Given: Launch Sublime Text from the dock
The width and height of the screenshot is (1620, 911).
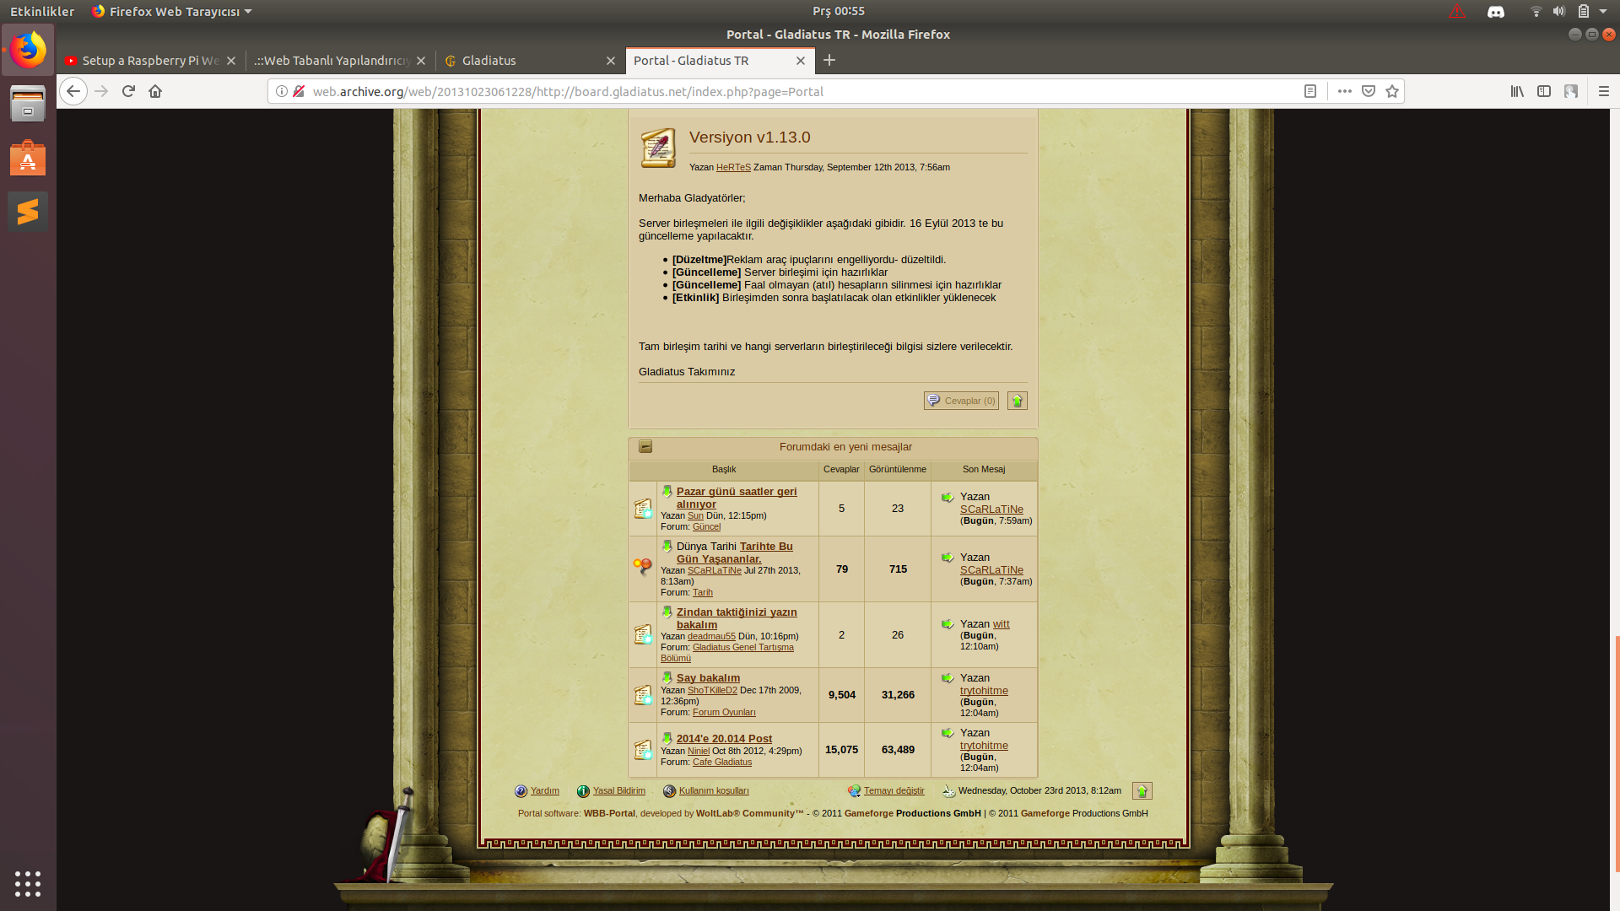Looking at the screenshot, I should [28, 211].
